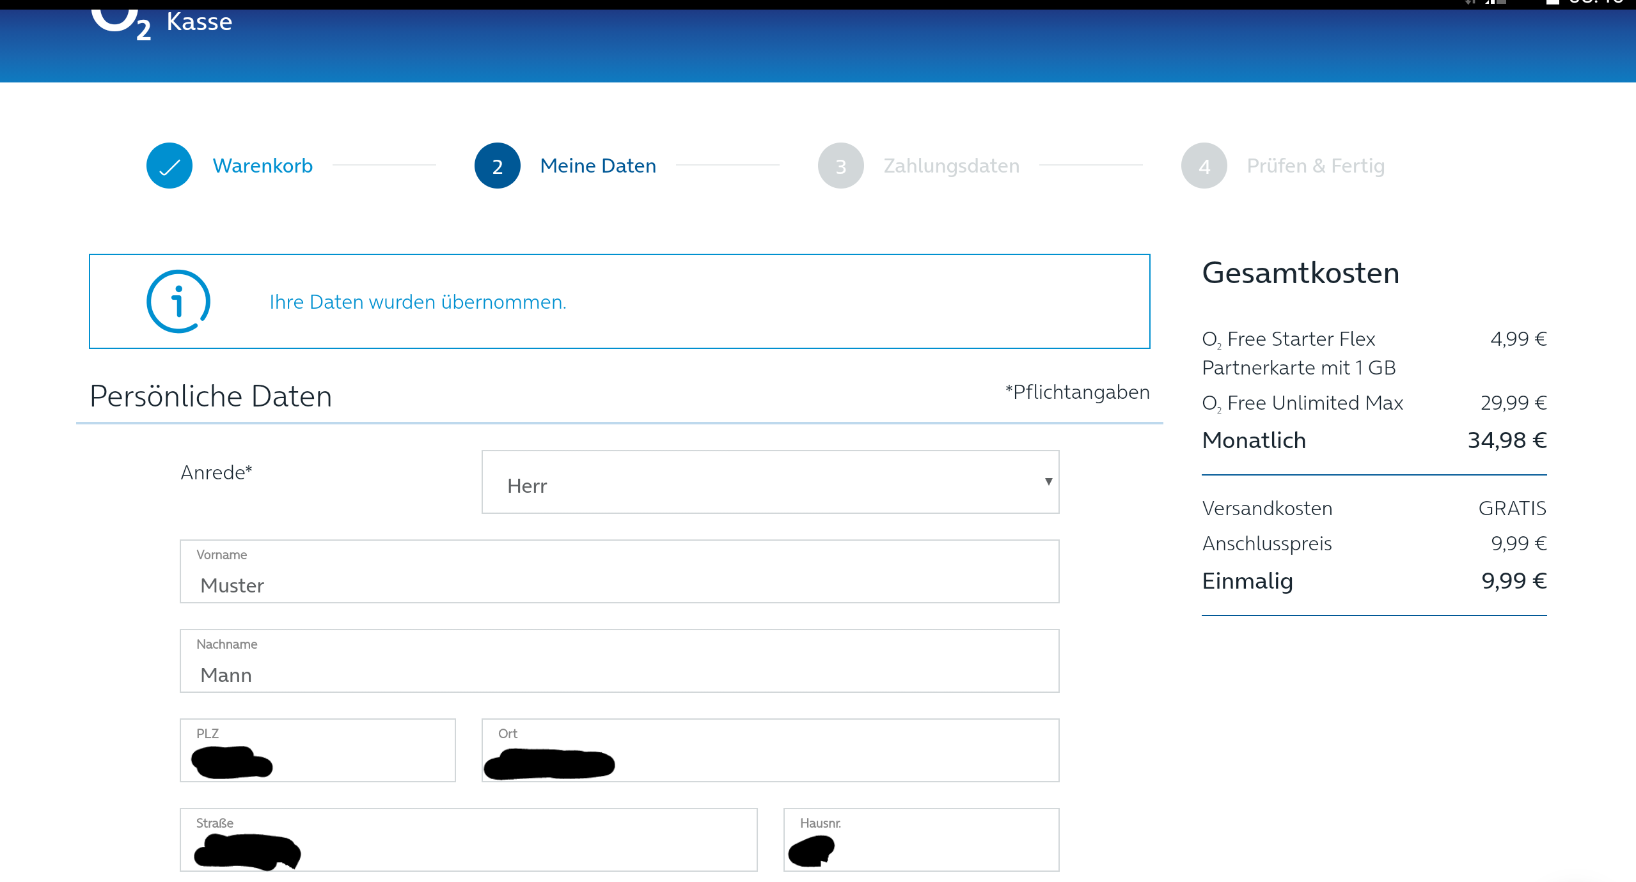Click the Gesamtkosten heading
This screenshot has width=1636, height=882.
click(1300, 273)
